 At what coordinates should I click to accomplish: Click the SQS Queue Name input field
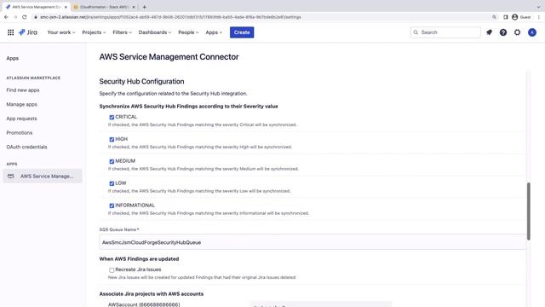313,242
